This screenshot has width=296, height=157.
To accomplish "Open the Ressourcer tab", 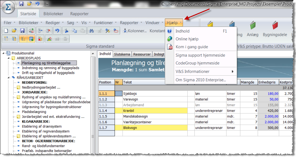I will click(x=142, y=55).
